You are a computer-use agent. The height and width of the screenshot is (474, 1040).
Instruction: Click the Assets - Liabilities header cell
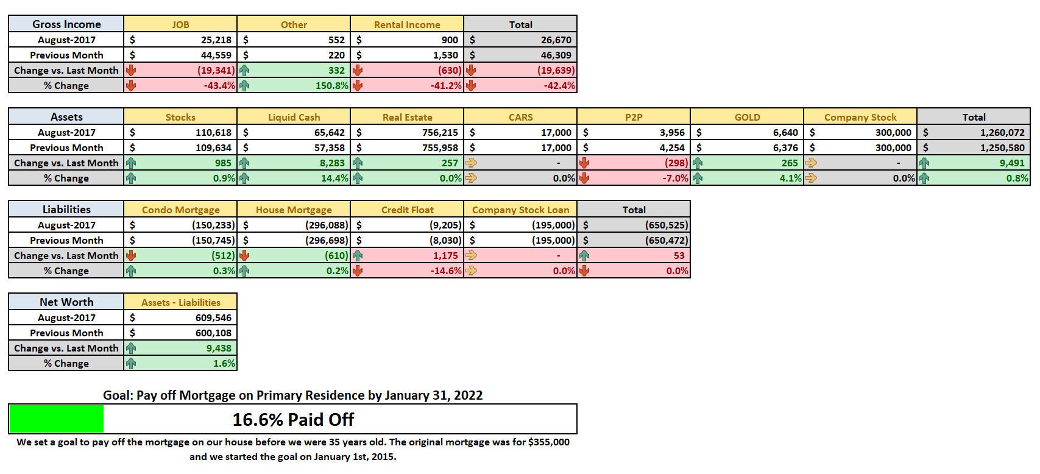(x=180, y=302)
